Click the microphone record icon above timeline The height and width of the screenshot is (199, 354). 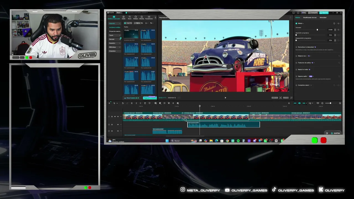coord(289,103)
